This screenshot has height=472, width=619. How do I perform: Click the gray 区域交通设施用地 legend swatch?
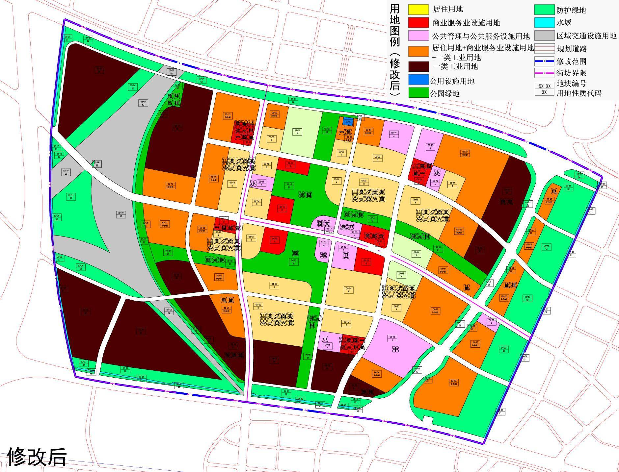click(x=544, y=36)
